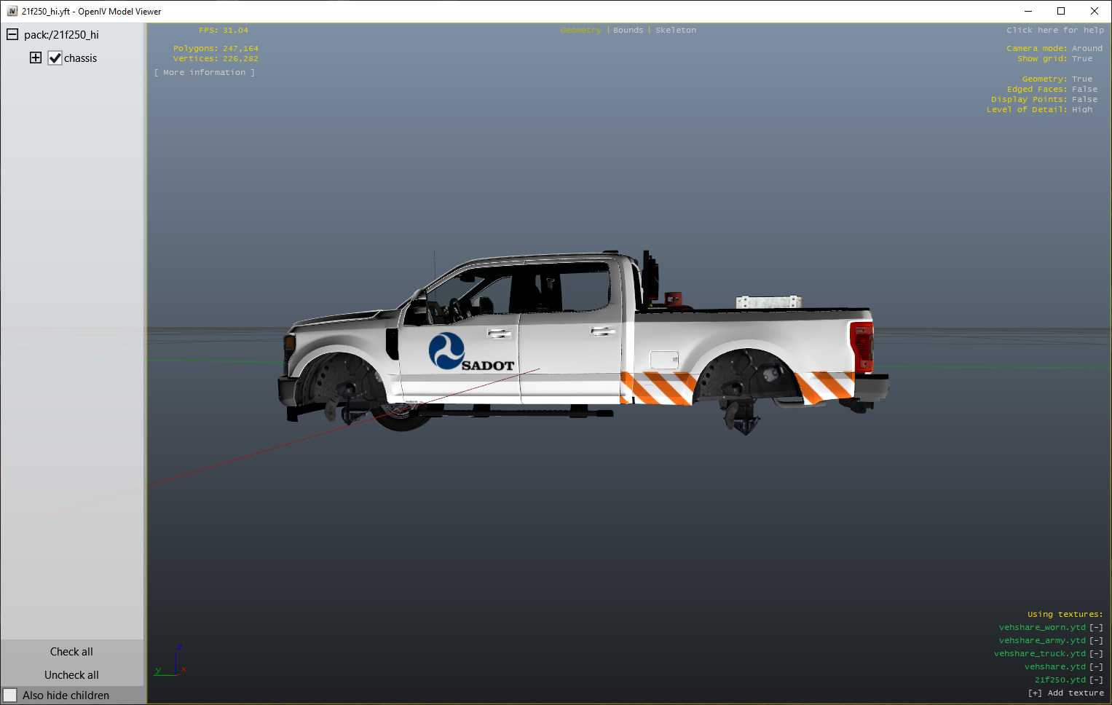
Task: Click [-] beside the vehshare.ytd texture
Action: coord(1096,667)
